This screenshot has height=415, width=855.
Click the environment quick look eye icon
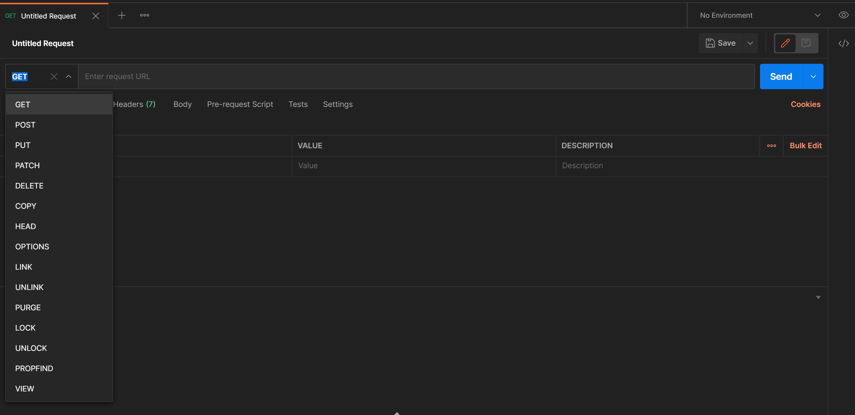pyautogui.click(x=843, y=15)
